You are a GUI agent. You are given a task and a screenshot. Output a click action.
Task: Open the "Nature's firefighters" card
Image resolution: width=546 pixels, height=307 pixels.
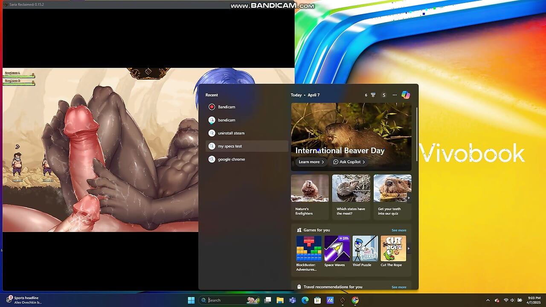(x=310, y=197)
